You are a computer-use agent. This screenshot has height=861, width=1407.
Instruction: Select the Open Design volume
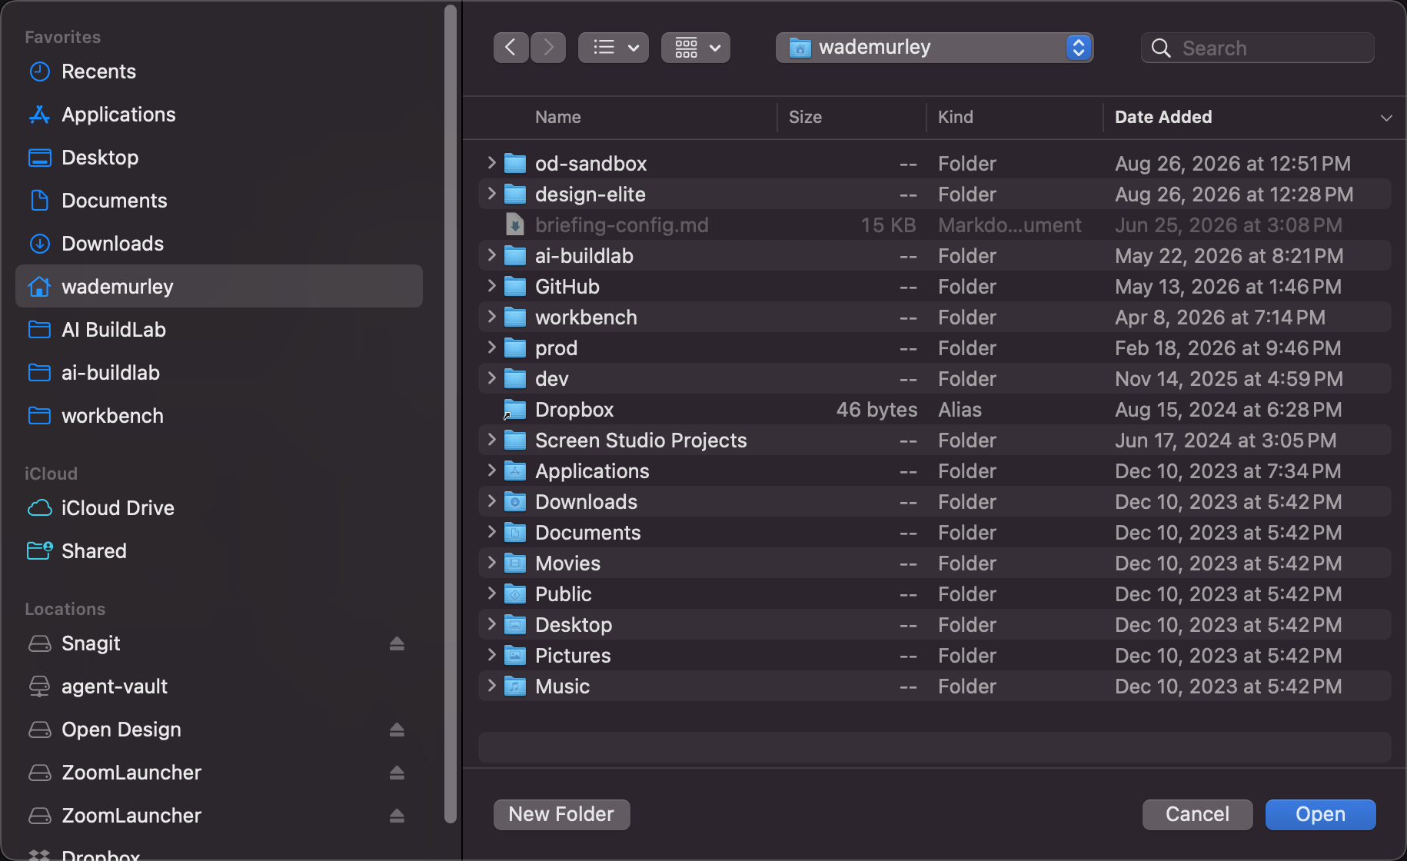click(x=219, y=730)
